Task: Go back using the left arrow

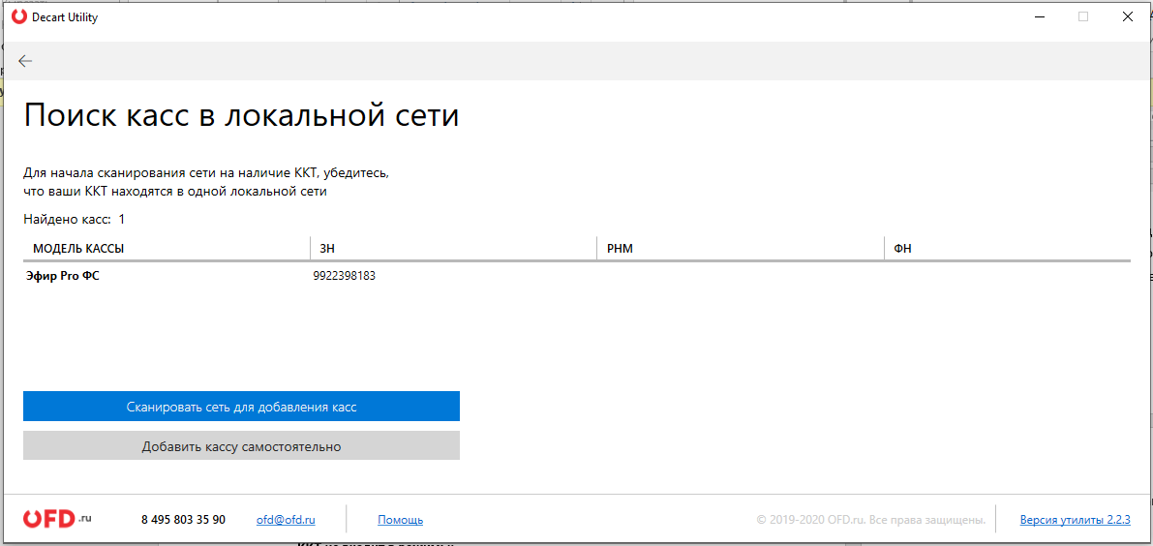Action: [x=25, y=61]
